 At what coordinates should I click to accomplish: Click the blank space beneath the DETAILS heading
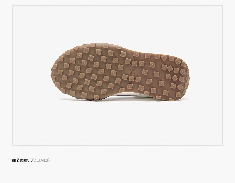[x=118, y=173]
